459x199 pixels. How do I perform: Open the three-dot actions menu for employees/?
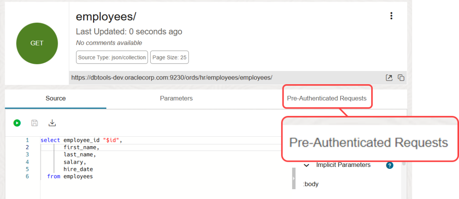pos(391,16)
